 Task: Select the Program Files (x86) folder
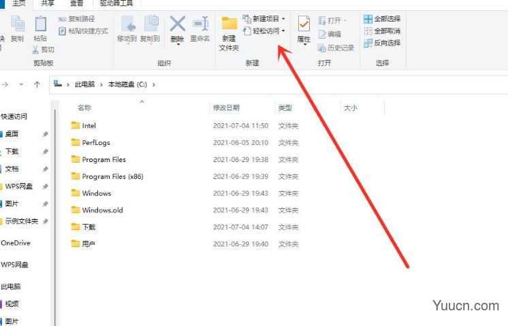point(112,176)
